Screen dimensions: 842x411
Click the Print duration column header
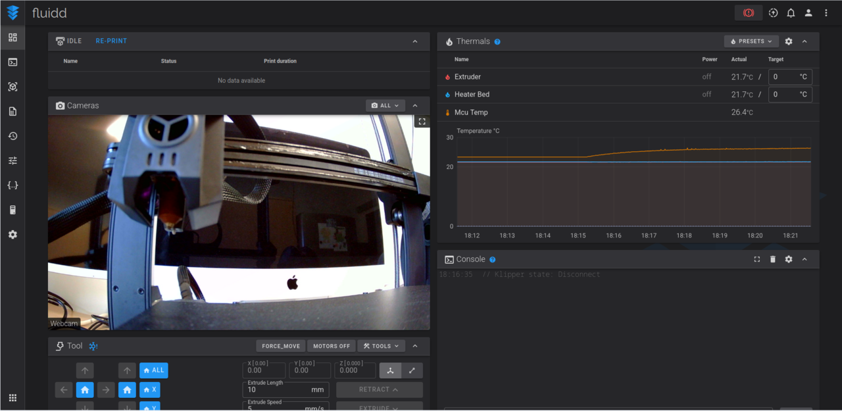(x=280, y=61)
